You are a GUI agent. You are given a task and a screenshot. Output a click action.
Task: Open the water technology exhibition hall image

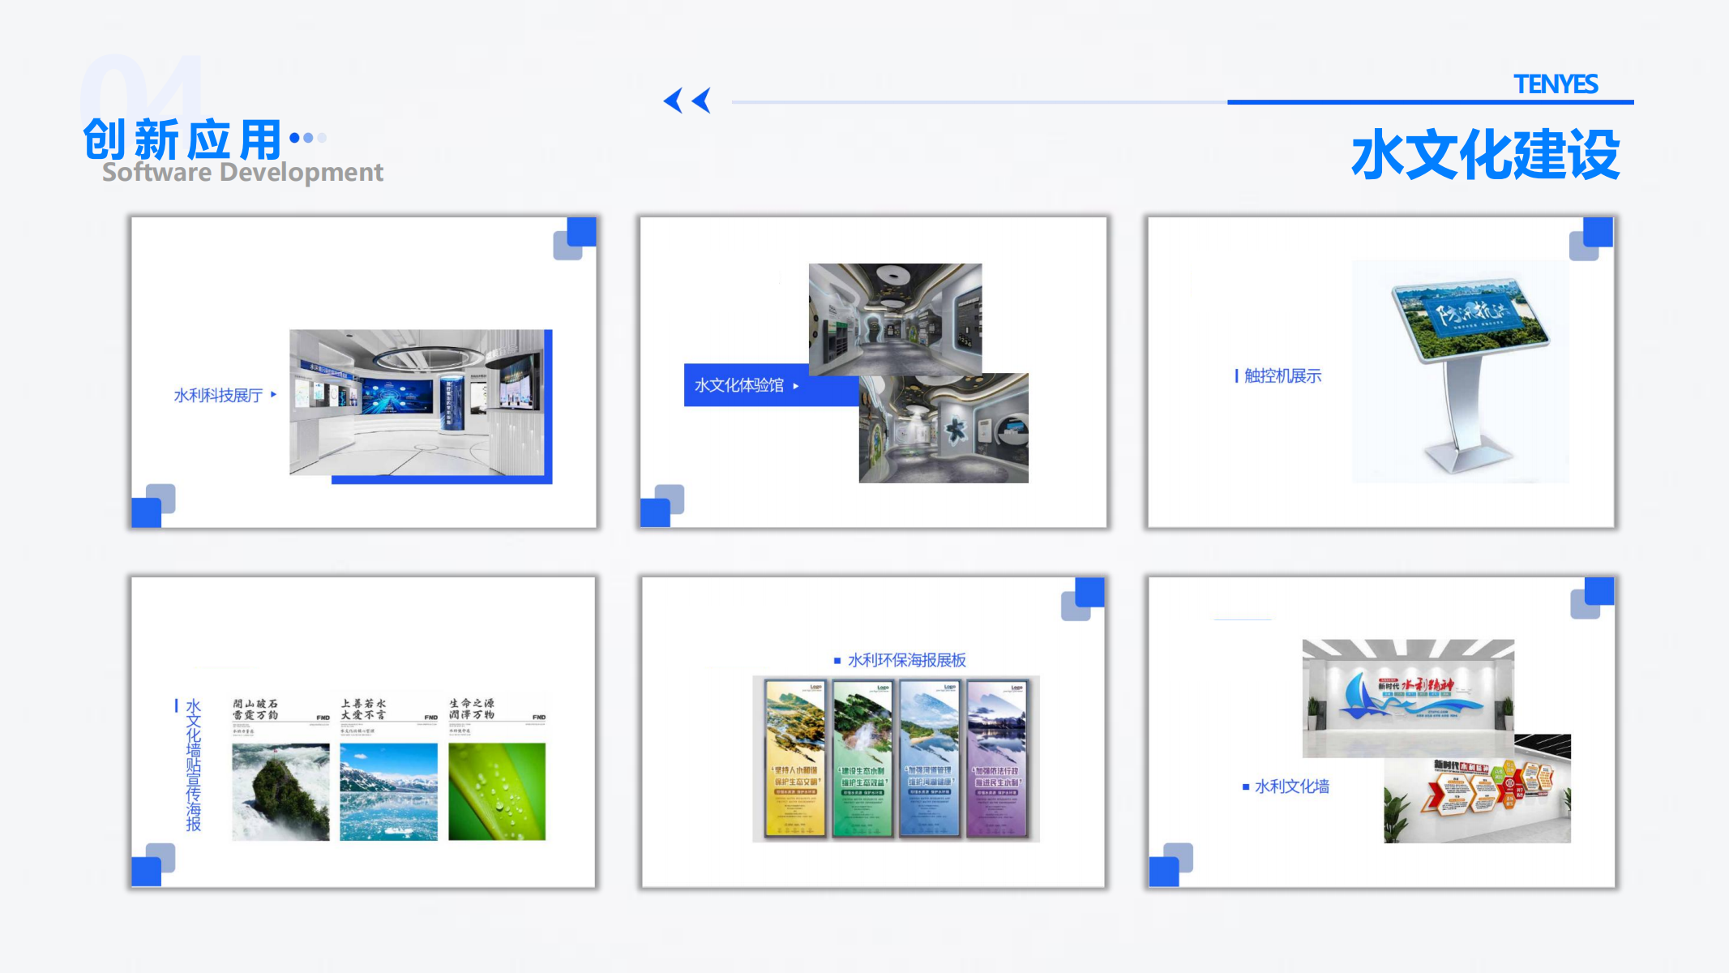tap(417, 402)
